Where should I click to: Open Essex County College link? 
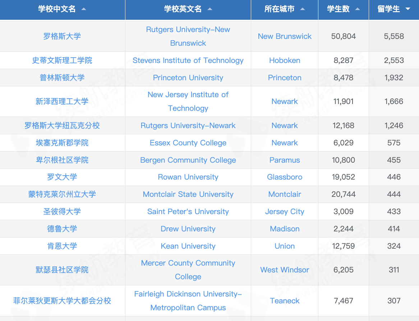188,143
